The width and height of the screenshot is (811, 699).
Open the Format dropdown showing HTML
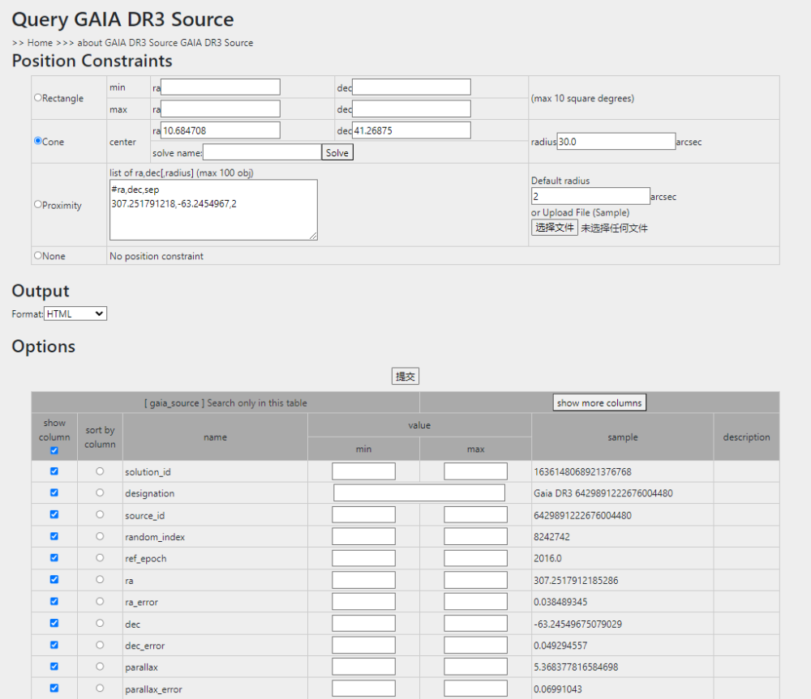click(75, 313)
